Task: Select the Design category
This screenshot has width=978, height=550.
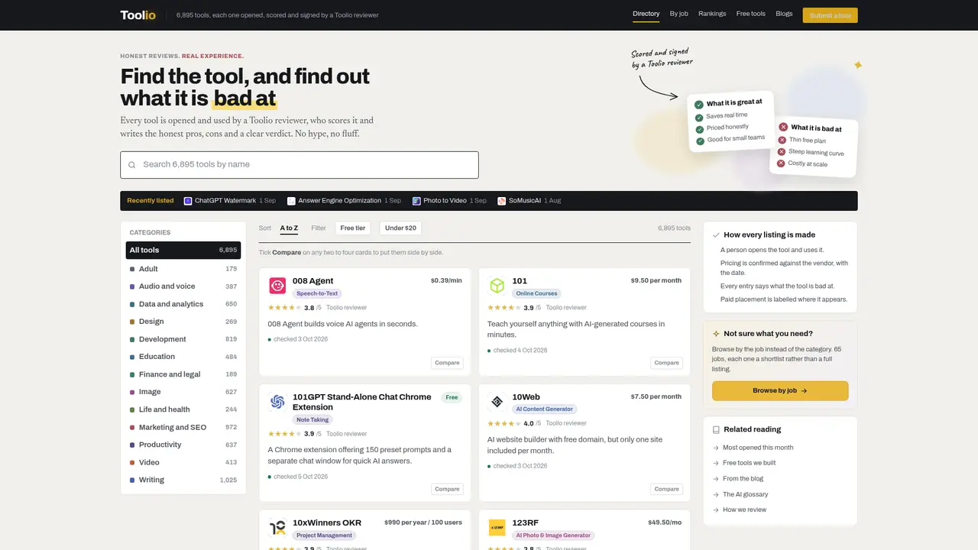Action: click(183, 322)
